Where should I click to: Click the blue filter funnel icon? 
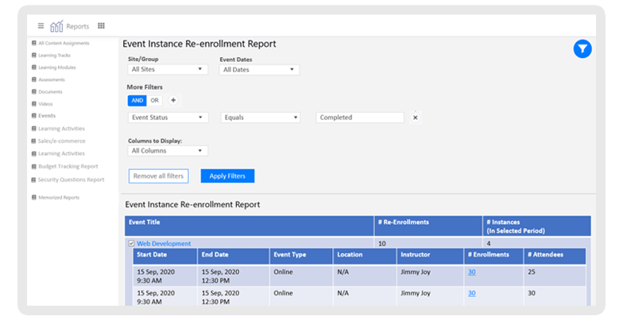click(582, 49)
